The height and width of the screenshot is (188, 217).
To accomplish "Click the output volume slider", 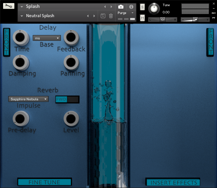I will coord(195,20).
